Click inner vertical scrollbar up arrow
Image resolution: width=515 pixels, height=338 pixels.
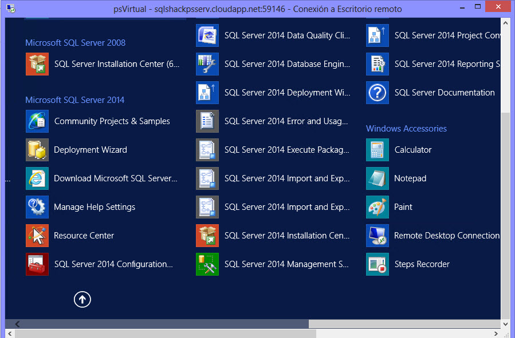pyautogui.click(x=505, y=23)
